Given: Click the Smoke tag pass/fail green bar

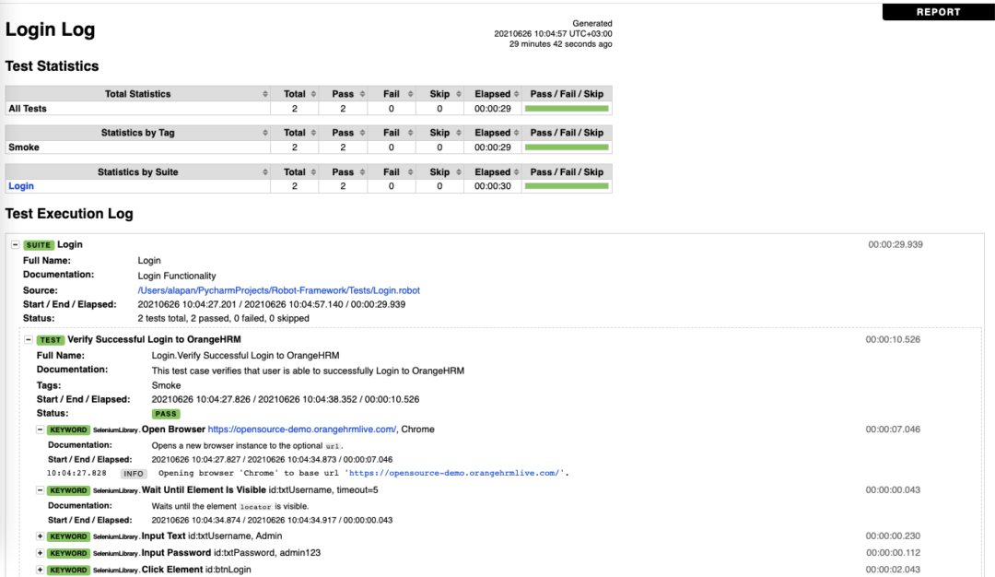Looking at the screenshot, I should pyautogui.click(x=567, y=147).
